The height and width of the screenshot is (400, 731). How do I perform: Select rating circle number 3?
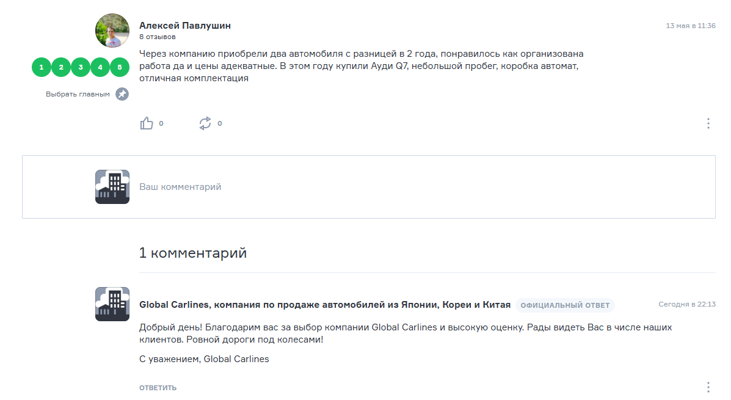point(81,67)
